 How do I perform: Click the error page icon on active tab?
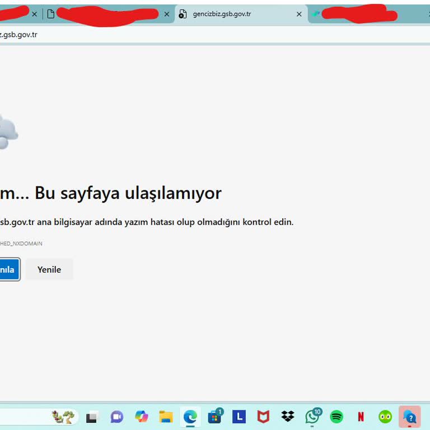pyautogui.click(x=183, y=14)
